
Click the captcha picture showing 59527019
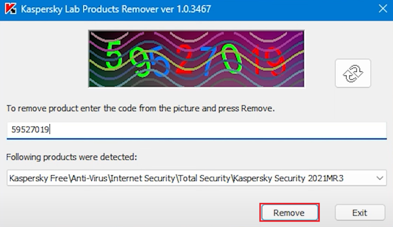pyautogui.click(x=196, y=58)
